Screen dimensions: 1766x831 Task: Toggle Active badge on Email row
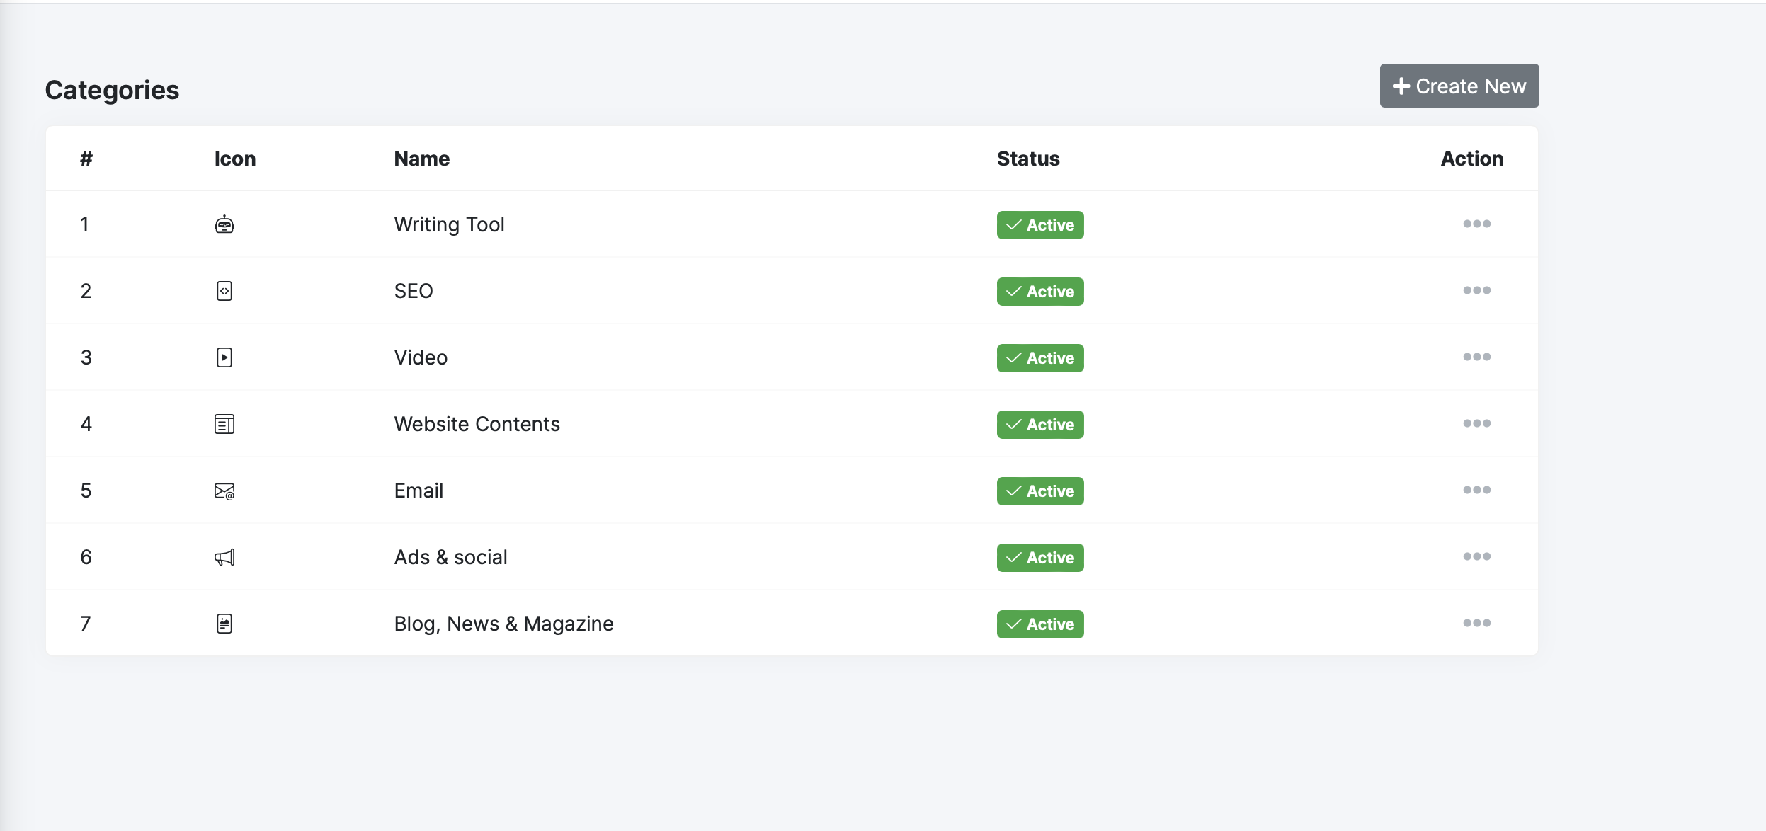[1039, 491]
